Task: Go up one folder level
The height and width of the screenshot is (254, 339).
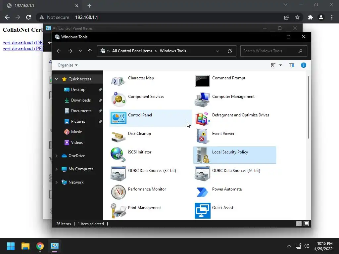Action: (90, 51)
